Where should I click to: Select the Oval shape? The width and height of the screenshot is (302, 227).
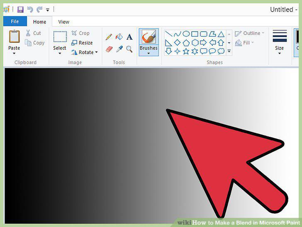click(x=186, y=34)
